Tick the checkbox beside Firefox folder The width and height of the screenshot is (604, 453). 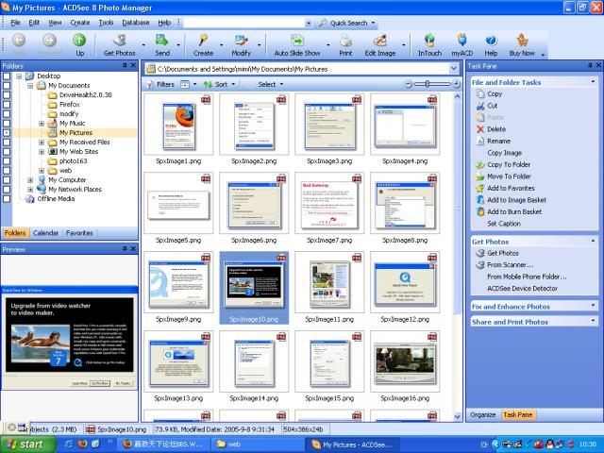[7, 105]
